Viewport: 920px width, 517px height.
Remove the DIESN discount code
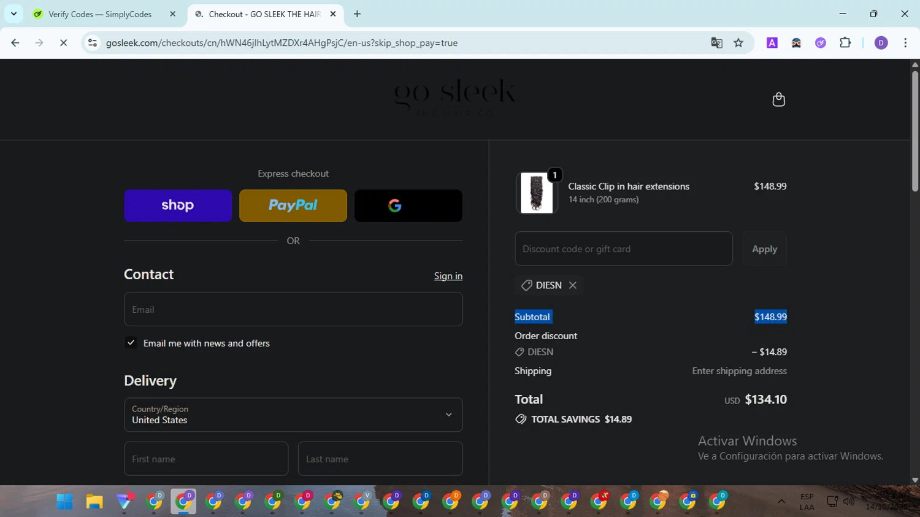pos(572,285)
